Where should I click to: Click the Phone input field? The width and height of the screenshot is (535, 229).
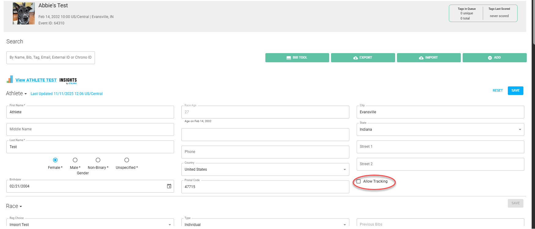265,152
